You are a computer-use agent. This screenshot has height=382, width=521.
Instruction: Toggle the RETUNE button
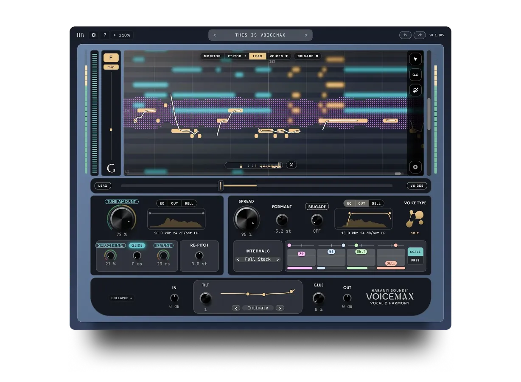coord(163,245)
